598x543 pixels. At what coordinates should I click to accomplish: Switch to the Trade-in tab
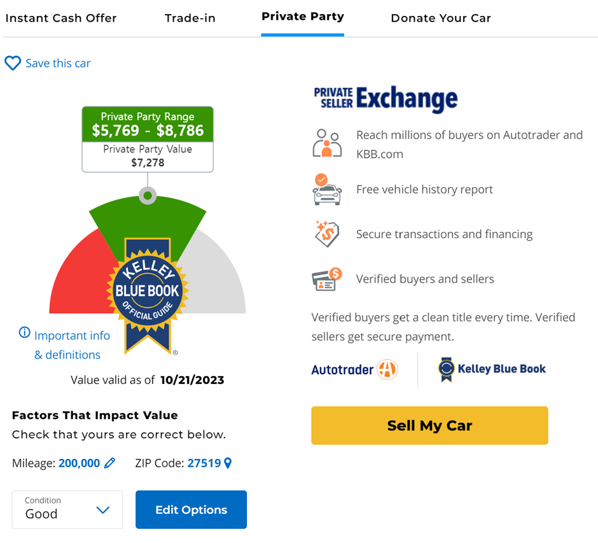[190, 18]
